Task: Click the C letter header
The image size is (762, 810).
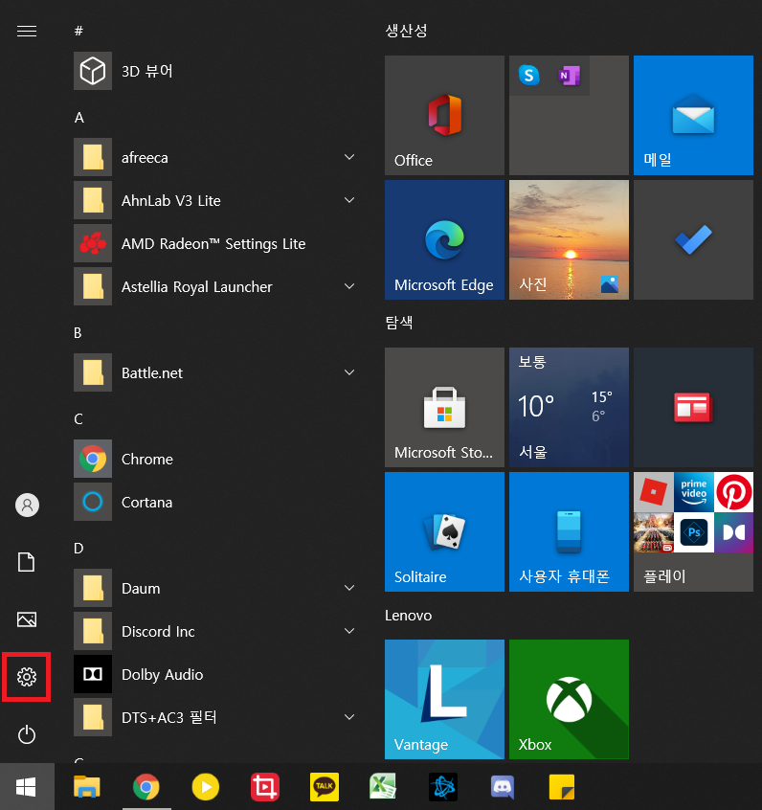Action: (78, 419)
